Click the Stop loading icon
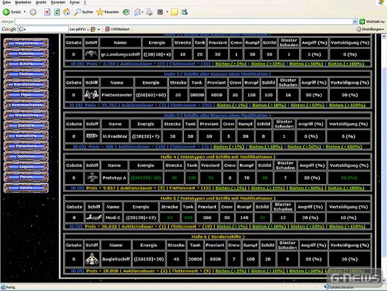 [x=47, y=12]
